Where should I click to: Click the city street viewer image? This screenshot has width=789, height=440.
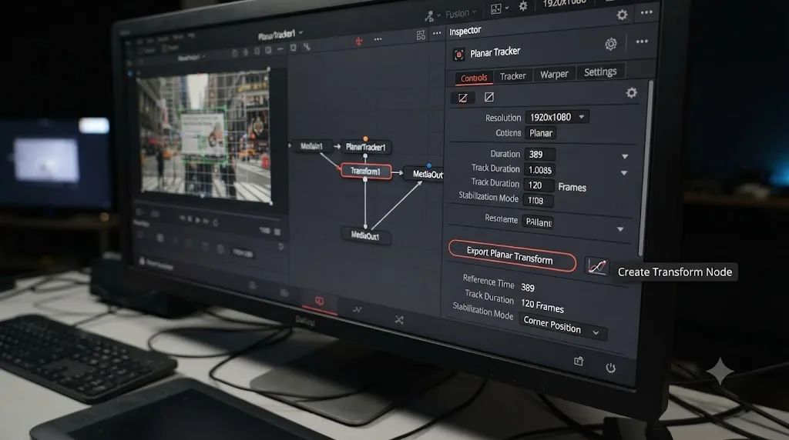tap(205, 135)
